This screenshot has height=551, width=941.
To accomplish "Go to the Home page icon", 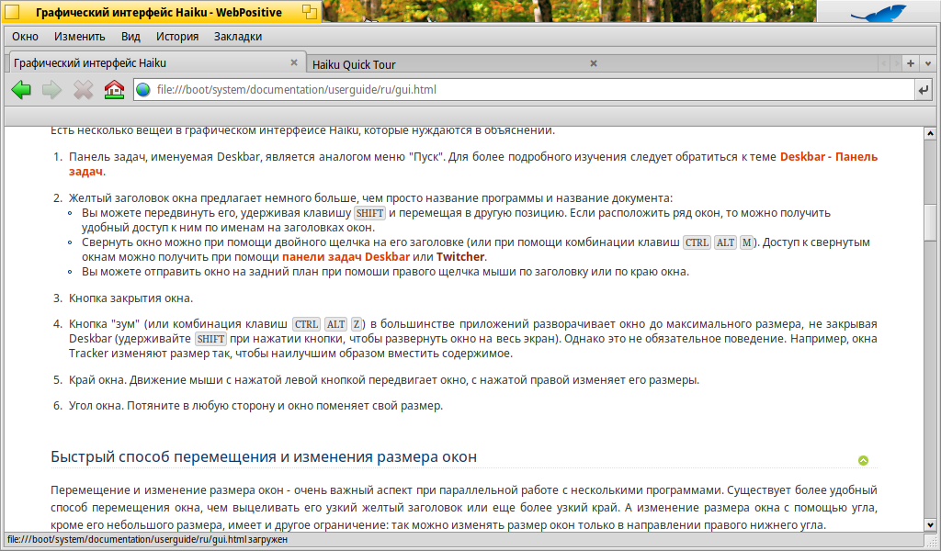I will [x=114, y=90].
